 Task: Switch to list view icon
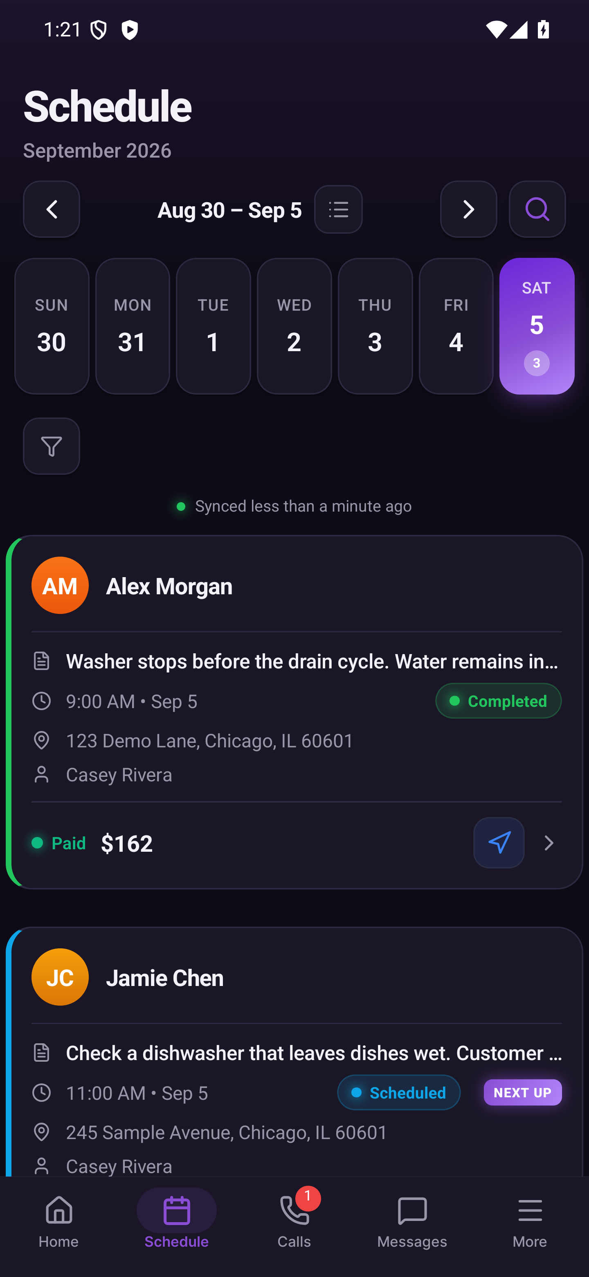[338, 209]
